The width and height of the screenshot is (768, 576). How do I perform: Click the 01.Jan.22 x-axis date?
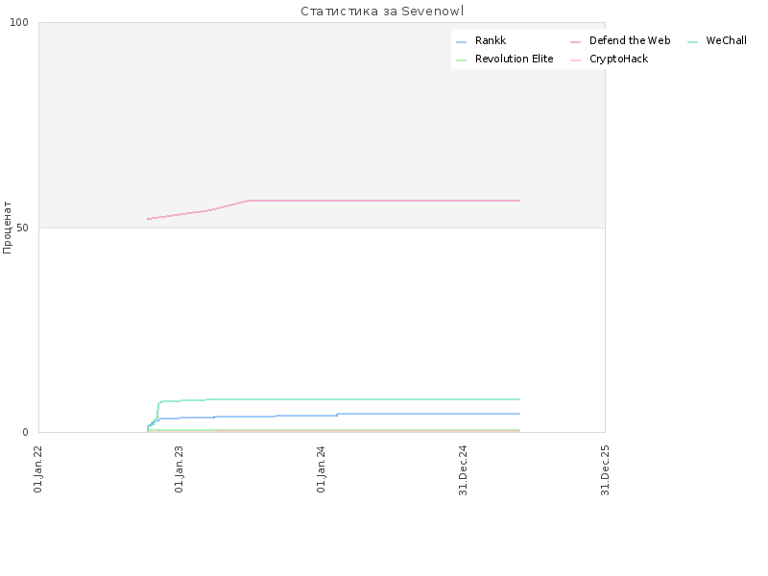37,468
